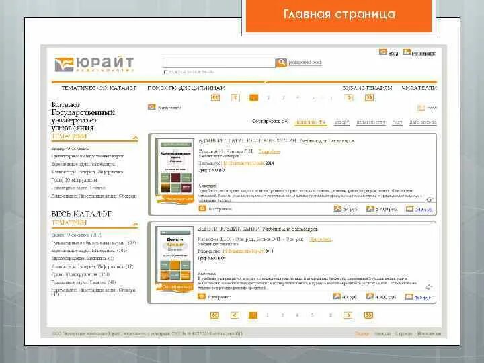The width and height of the screenshot is (484, 363).
Task: Collapse ТЕМАТИКИ under ВЕСЬ КАТАЛОГ
Action: [135, 224]
